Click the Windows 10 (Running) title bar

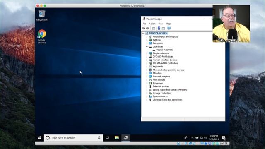click(x=132, y=5)
